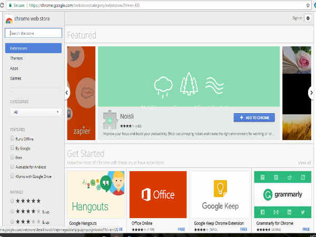This screenshot has height=237, width=316.
Task: Click the Office Online title
Action: [x=142, y=223]
